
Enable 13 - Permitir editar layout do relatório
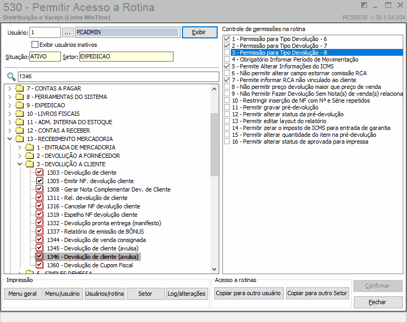point(227,121)
